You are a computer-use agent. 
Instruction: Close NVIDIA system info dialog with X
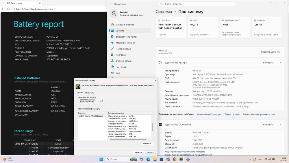click(x=155, y=80)
